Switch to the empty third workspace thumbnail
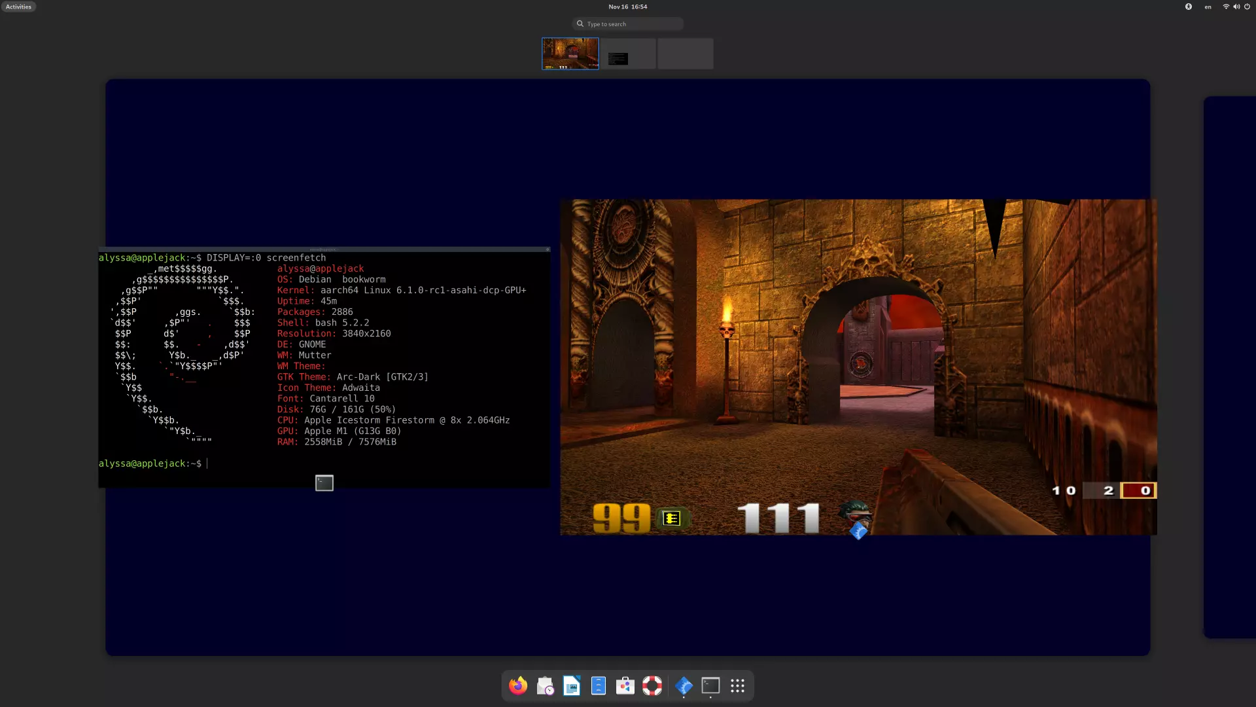Image resolution: width=1256 pixels, height=707 pixels. [x=685, y=54]
